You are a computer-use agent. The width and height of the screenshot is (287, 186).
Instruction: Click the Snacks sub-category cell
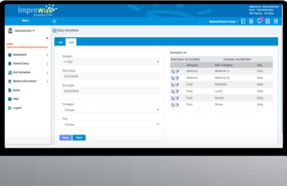click(219, 98)
